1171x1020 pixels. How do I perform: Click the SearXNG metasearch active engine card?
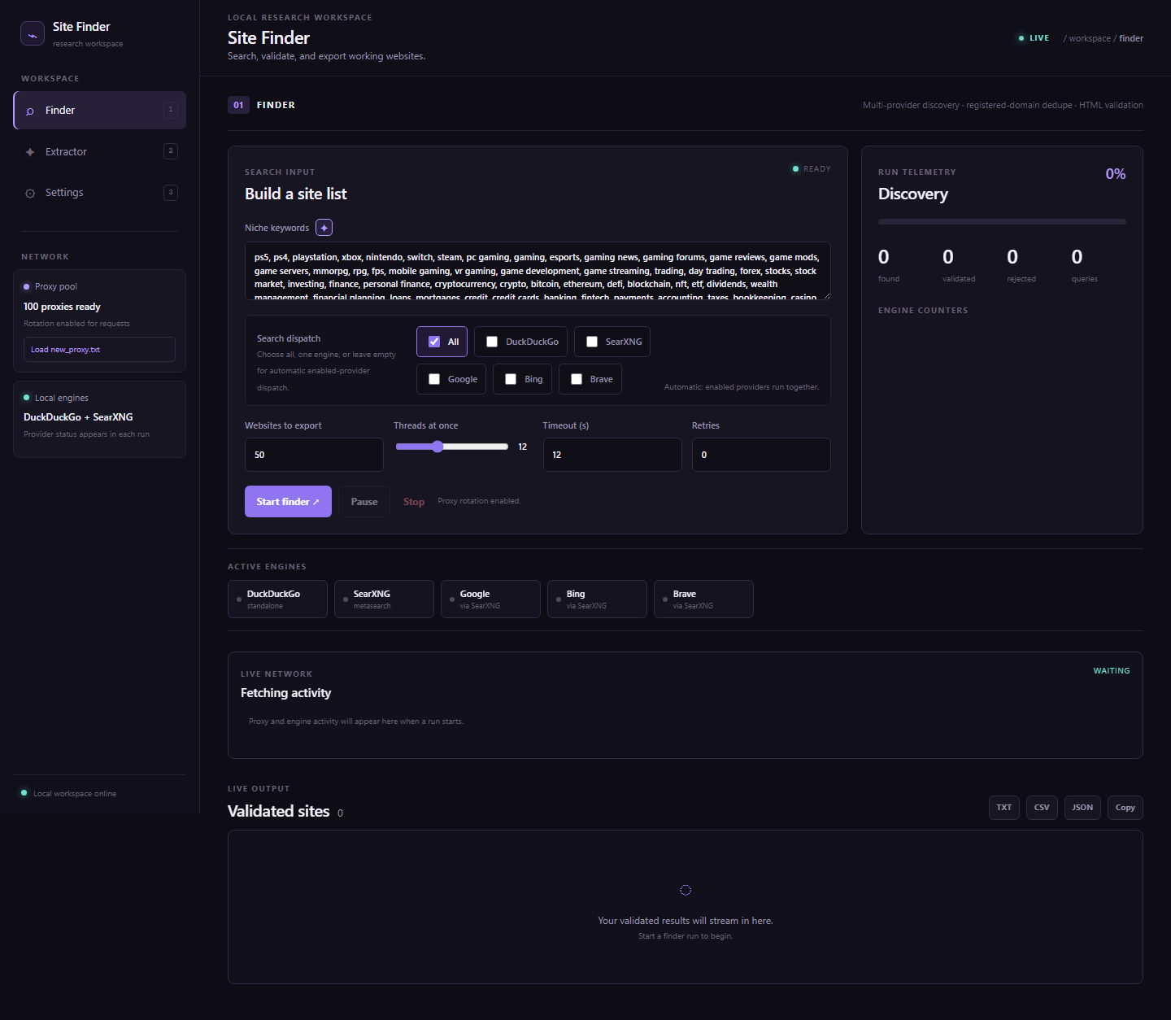tap(384, 599)
